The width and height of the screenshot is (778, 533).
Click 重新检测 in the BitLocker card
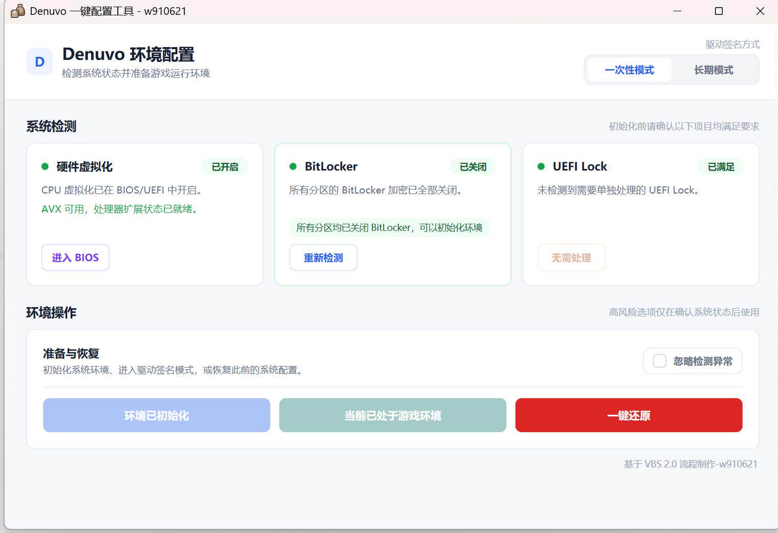323,258
